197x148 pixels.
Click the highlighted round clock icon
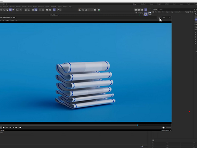coord(146,14)
